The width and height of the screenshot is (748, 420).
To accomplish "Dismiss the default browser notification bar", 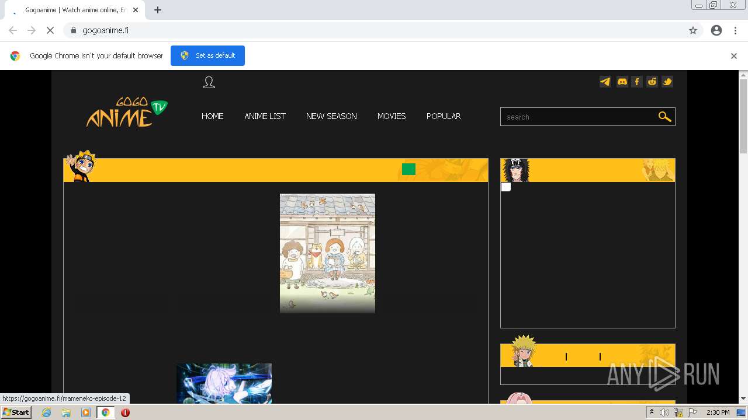I will [734, 56].
